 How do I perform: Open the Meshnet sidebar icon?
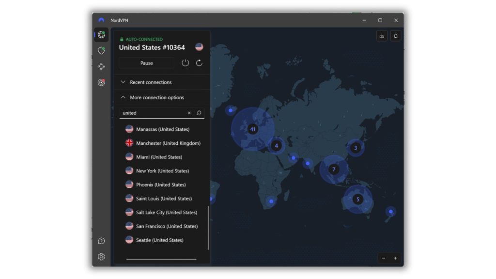pyautogui.click(x=101, y=66)
